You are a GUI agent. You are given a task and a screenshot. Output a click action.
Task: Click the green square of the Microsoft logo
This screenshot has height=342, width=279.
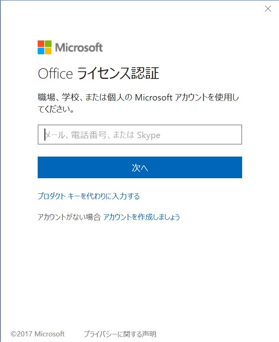[x=48, y=44]
